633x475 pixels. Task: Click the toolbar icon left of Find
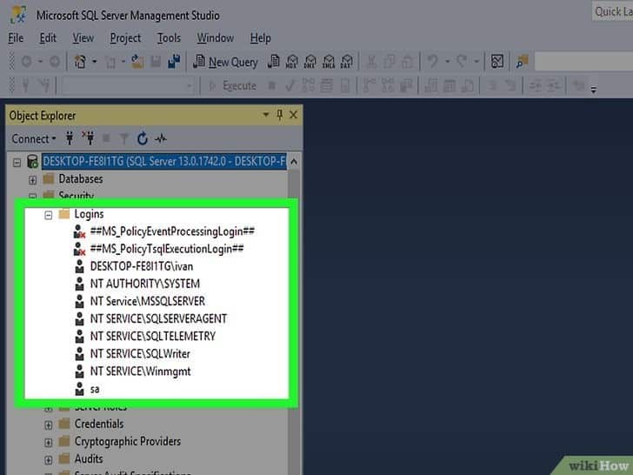pyautogui.click(x=497, y=62)
